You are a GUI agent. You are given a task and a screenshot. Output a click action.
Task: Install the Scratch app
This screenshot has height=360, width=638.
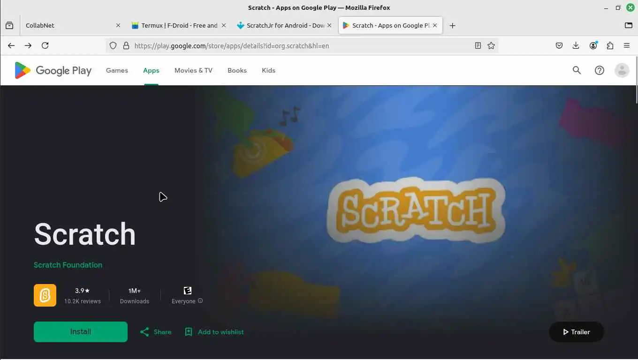(81, 332)
